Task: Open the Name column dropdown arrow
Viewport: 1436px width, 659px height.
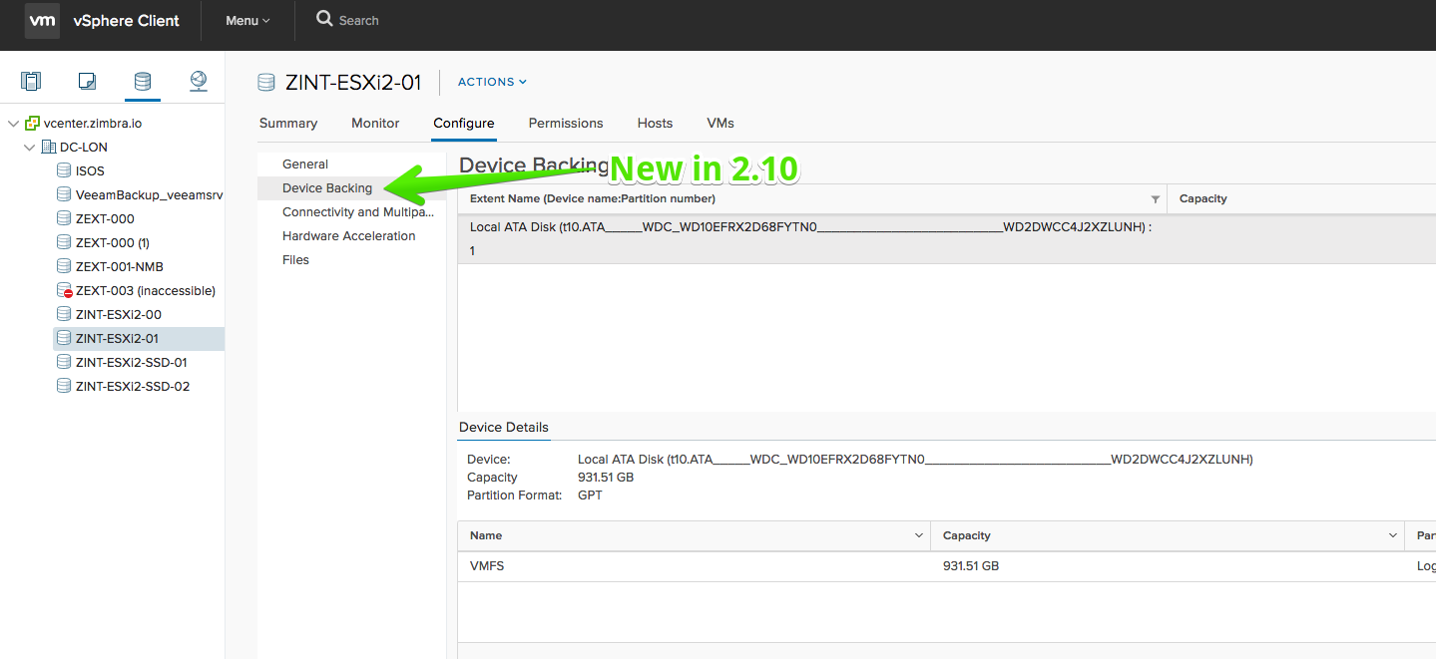Action: 919,535
